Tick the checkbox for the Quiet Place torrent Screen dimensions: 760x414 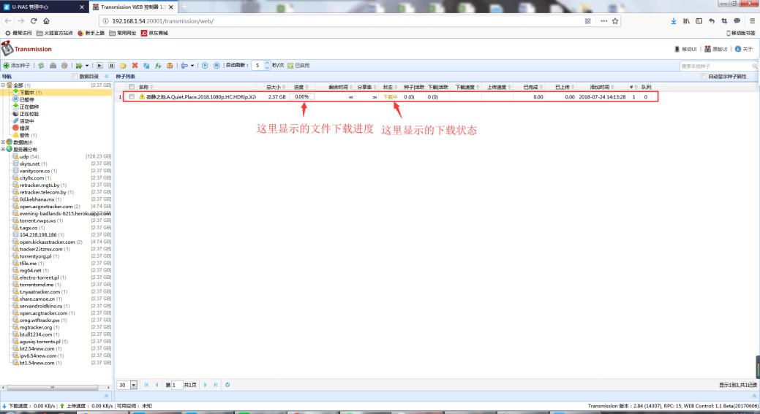(x=132, y=96)
